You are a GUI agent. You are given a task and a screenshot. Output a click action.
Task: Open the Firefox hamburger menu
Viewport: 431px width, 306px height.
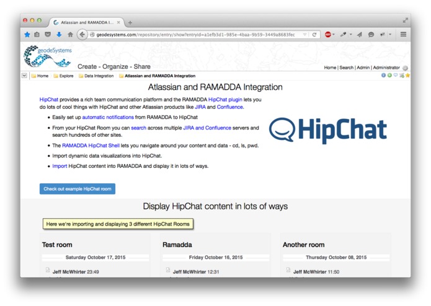coord(403,35)
